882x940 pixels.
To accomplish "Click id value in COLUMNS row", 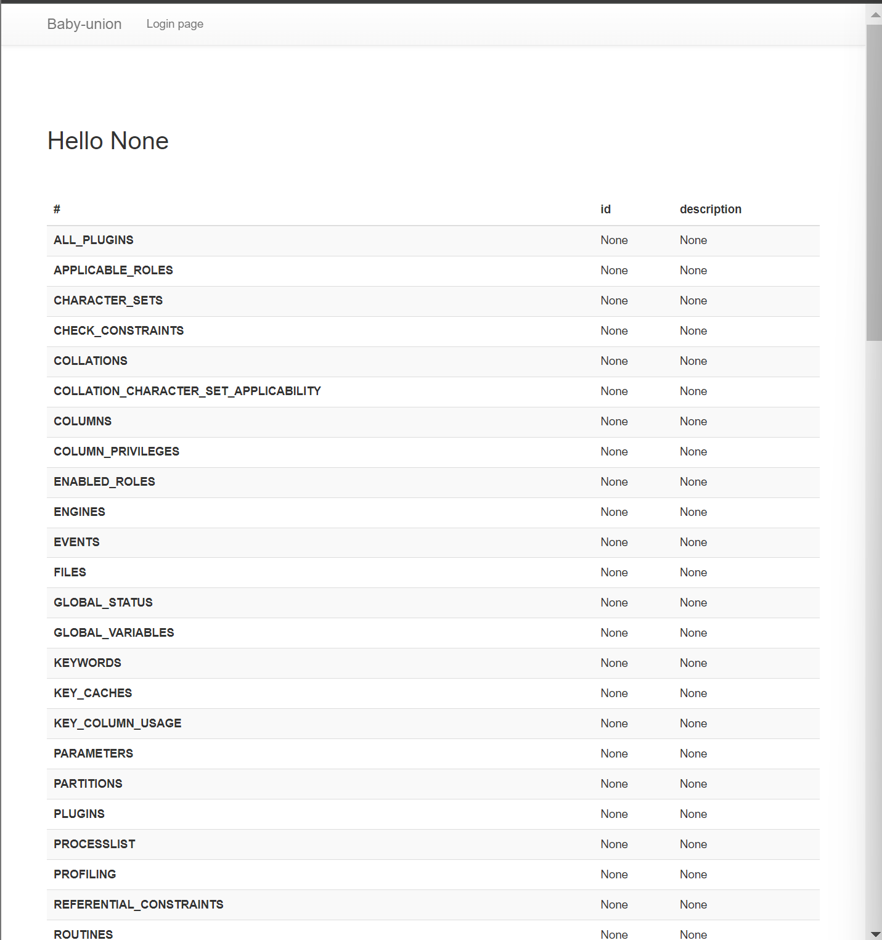I will tap(615, 422).
